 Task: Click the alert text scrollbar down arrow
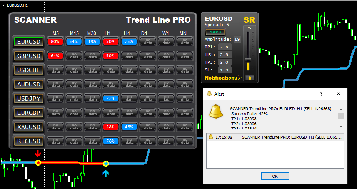[x=341, y=126]
